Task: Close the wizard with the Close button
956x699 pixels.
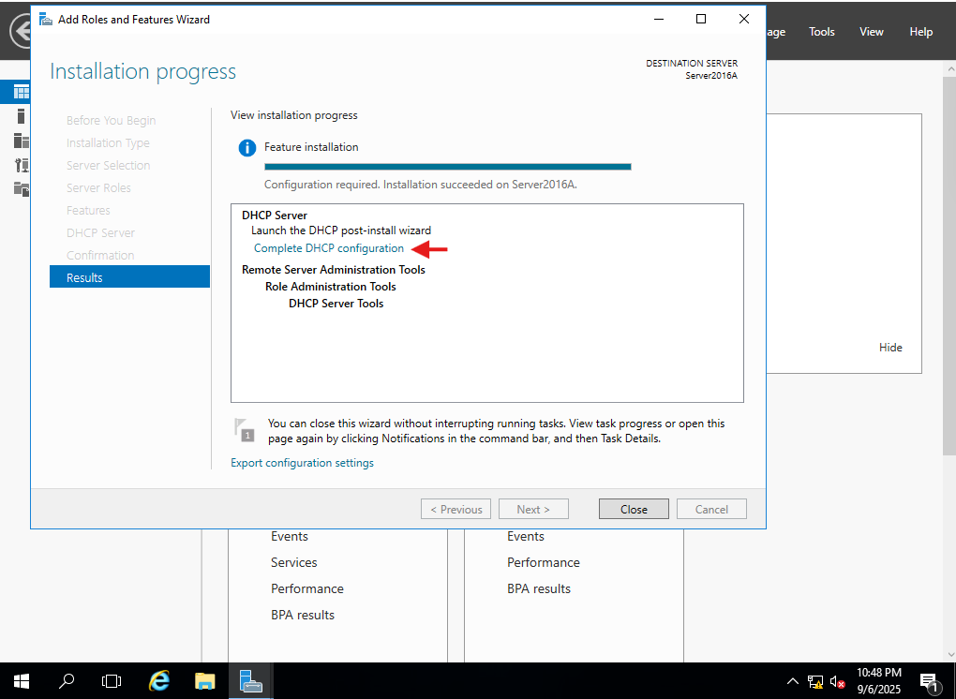Action: [x=634, y=509]
